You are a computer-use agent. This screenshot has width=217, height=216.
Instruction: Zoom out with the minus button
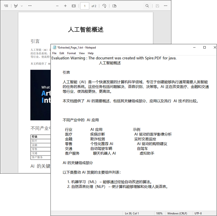(57, 6)
